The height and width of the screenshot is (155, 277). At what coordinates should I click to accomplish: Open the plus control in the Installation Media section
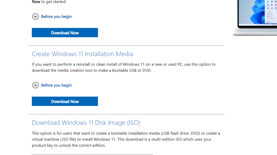35,85
